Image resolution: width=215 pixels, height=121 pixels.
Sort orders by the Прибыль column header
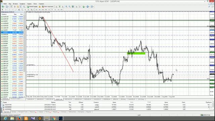[209, 102]
